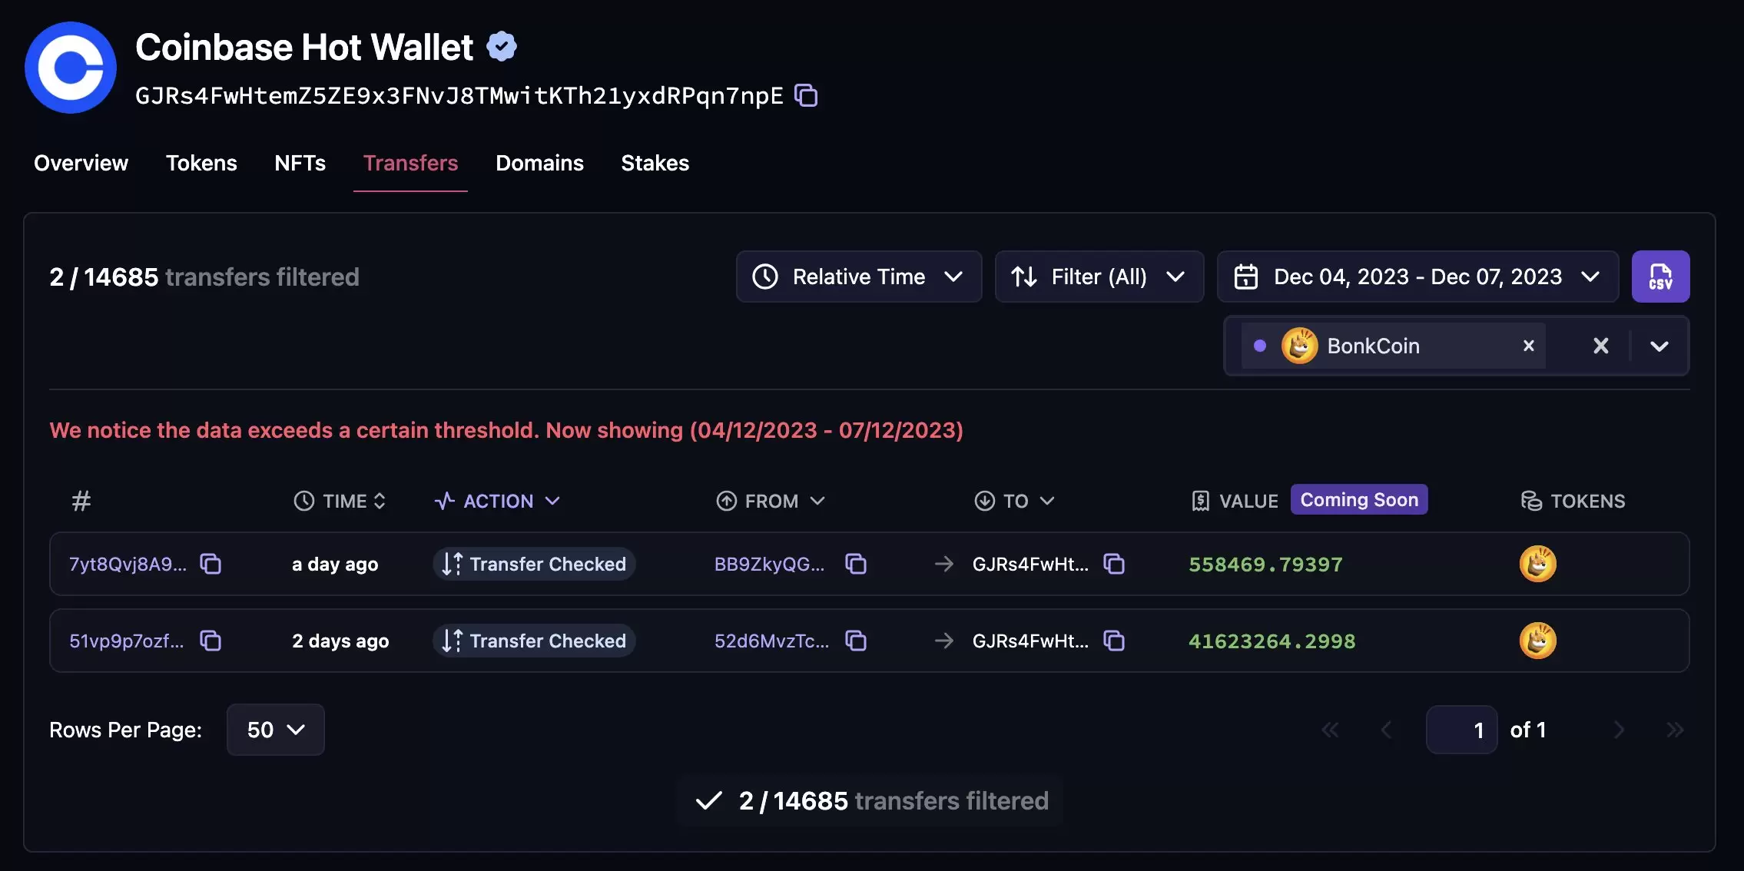Open the Relative Time dropdown
The image size is (1744, 871).
click(858, 277)
